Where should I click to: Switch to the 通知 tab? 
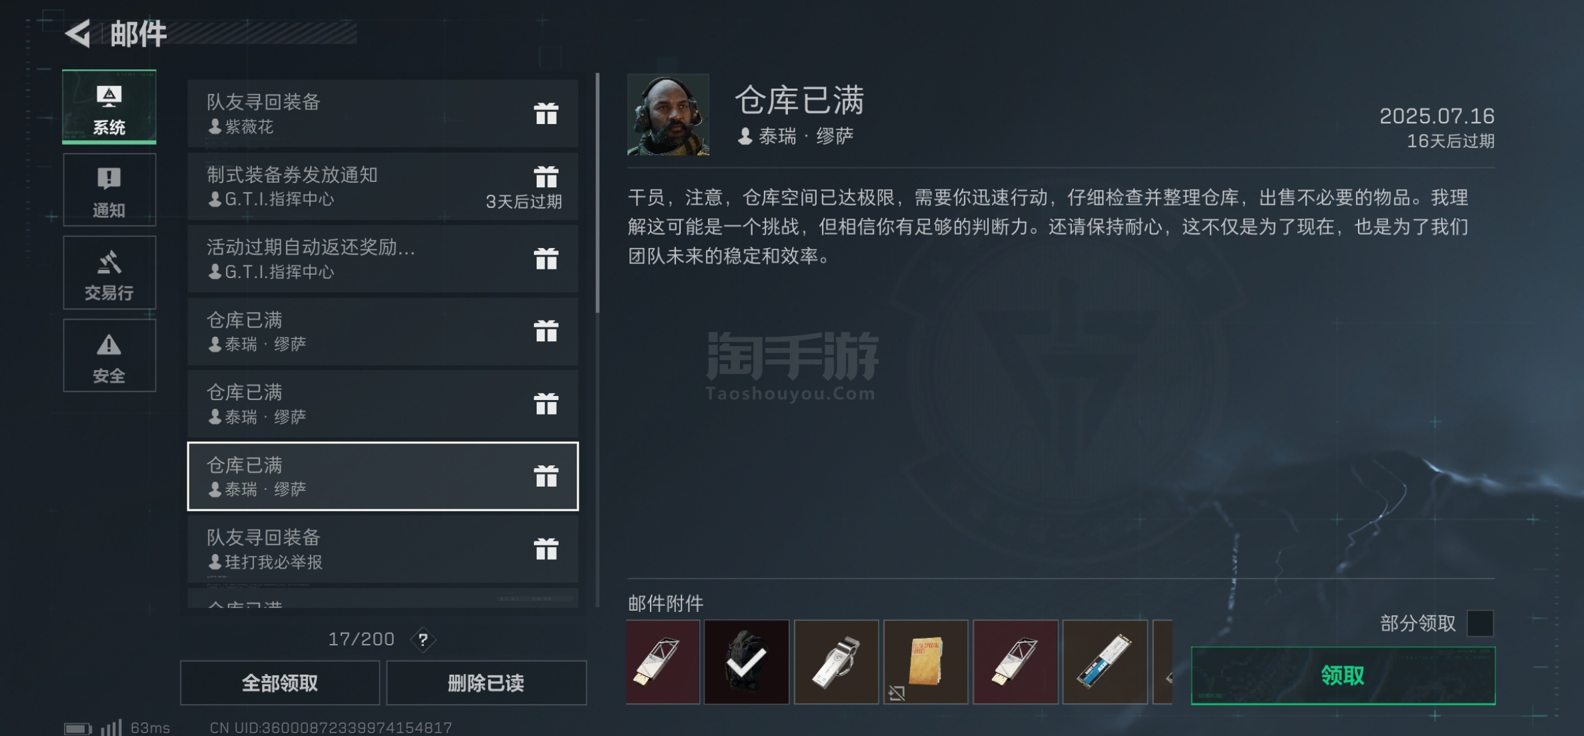(109, 190)
